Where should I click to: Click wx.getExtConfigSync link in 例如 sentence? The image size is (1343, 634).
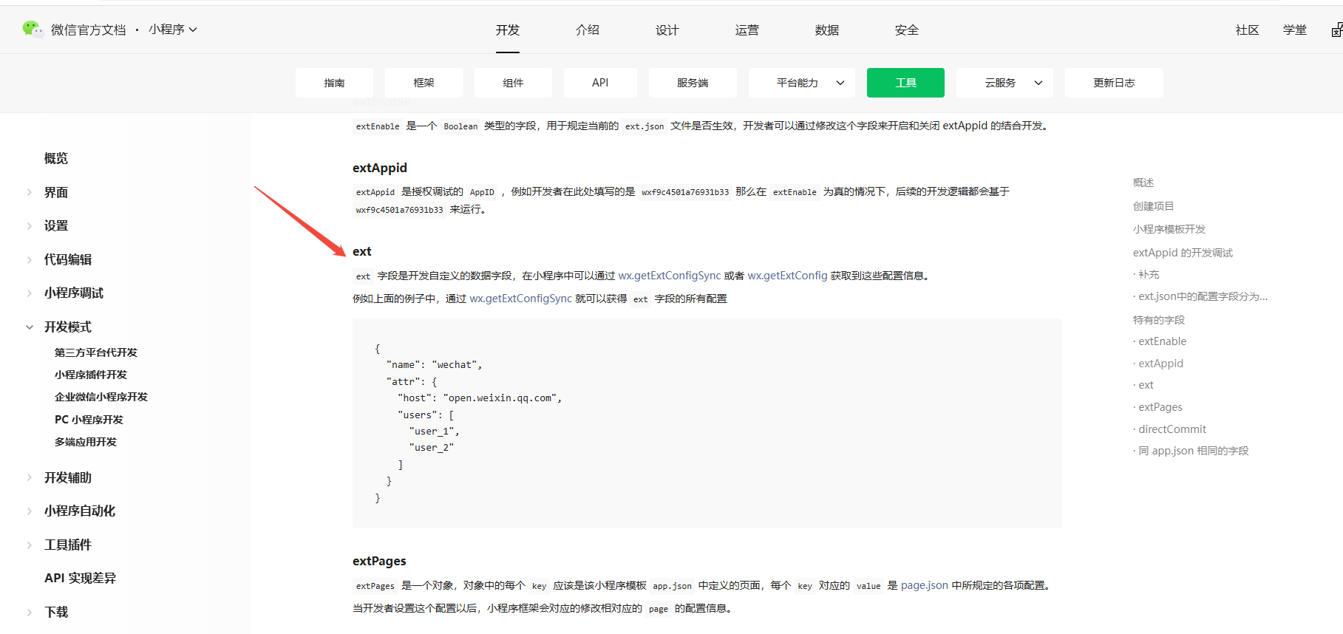coord(521,299)
